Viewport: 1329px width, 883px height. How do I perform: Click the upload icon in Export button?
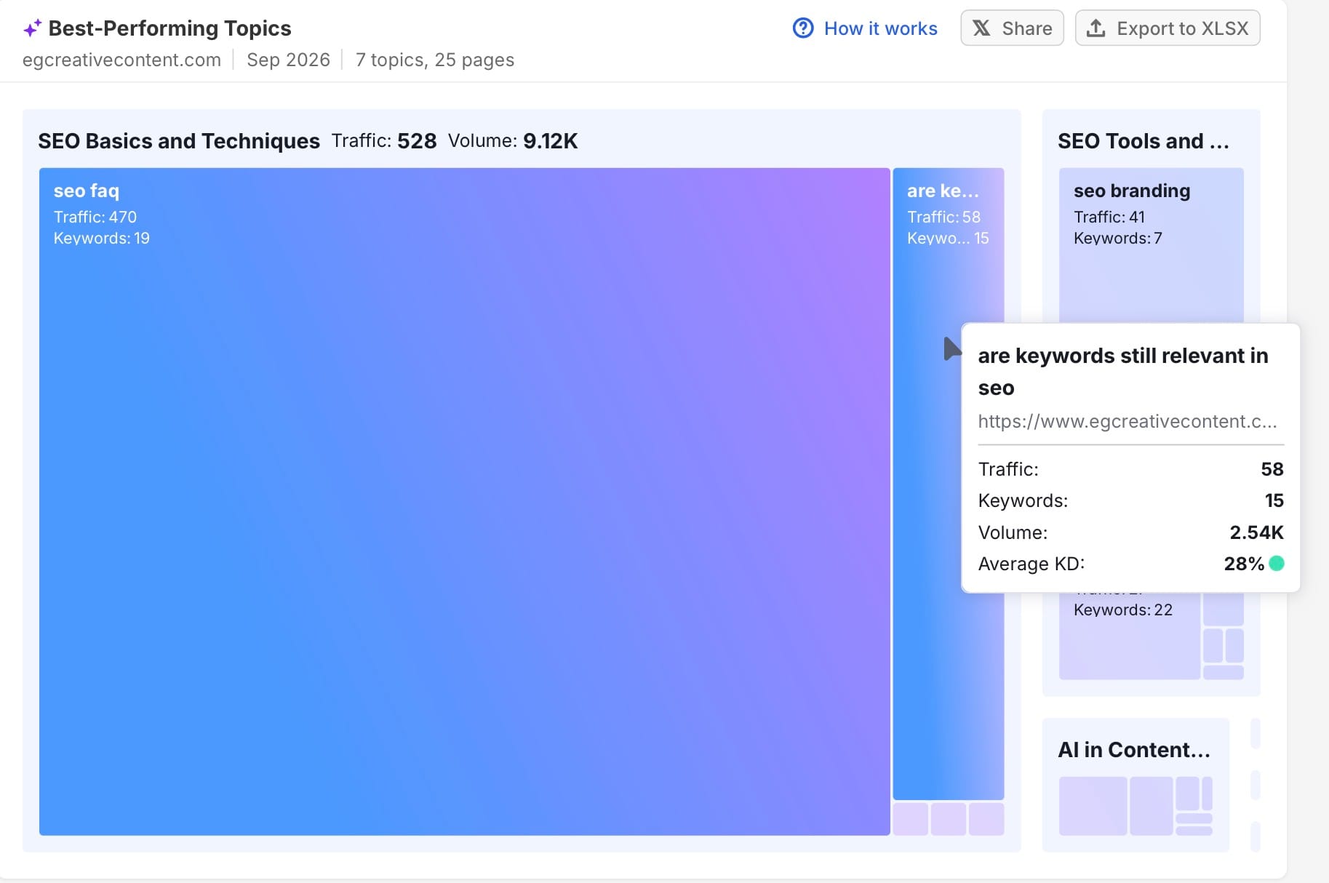(x=1095, y=28)
